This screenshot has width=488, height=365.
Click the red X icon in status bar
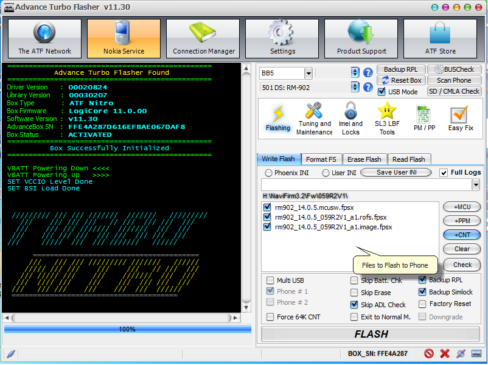pyautogui.click(x=445, y=353)
